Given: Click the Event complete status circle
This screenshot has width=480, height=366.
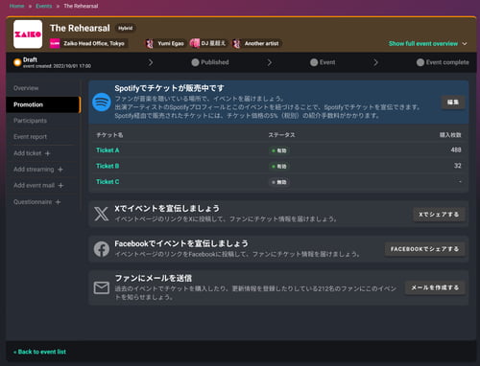Looking at the screenshot, I should pos(420,62).
